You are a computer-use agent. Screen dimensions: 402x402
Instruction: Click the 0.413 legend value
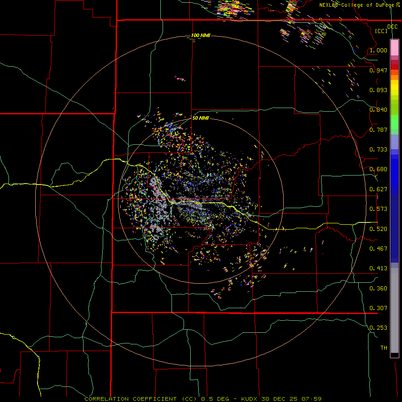point(378,268)
